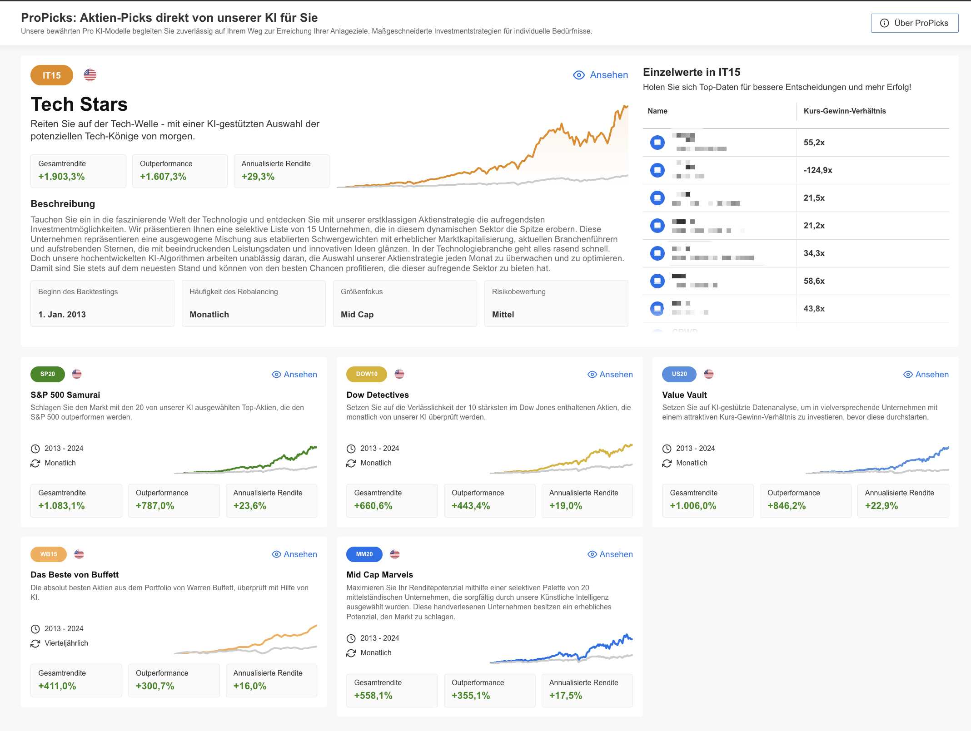Click the Gesamtrendite +1.083,1% box
The height and width of the screenshot is (731, 971).
(76, 501)
